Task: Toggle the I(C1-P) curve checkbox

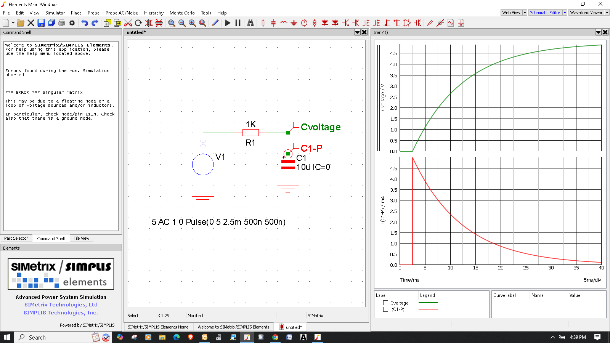Action: (x=385, y=309)
